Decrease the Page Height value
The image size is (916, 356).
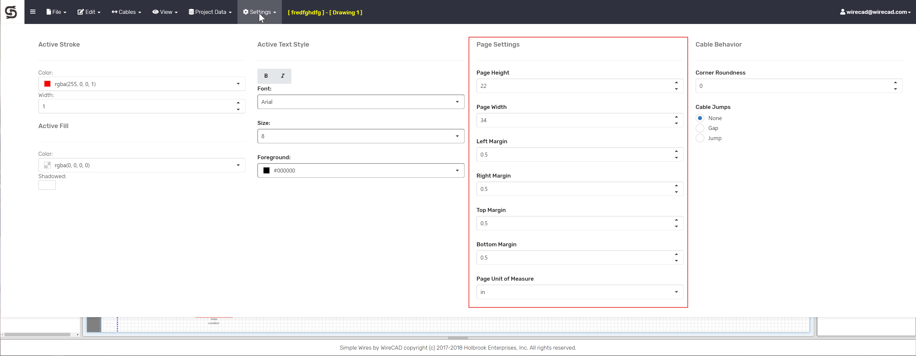[676, 89]
